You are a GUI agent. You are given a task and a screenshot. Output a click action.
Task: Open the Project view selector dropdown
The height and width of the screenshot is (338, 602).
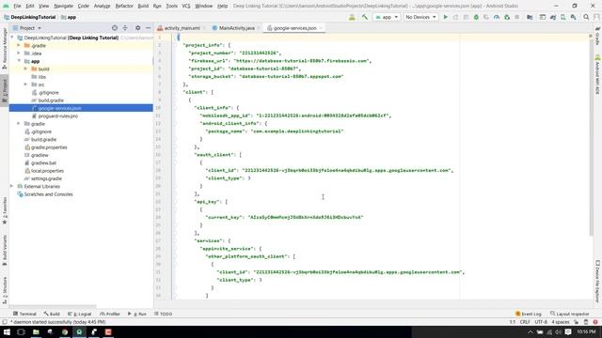27,28
